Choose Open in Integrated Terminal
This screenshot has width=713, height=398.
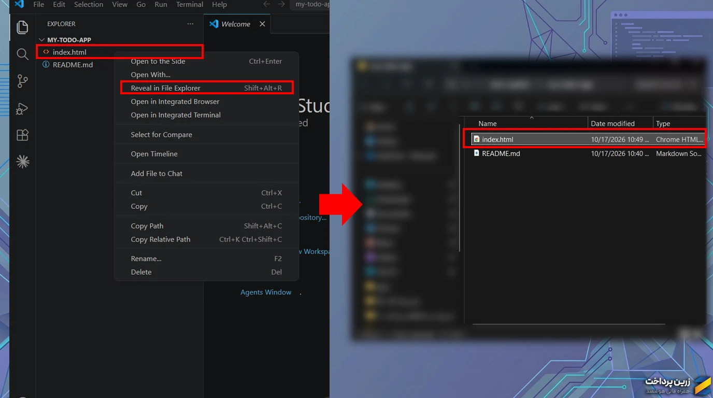[206, 115]
